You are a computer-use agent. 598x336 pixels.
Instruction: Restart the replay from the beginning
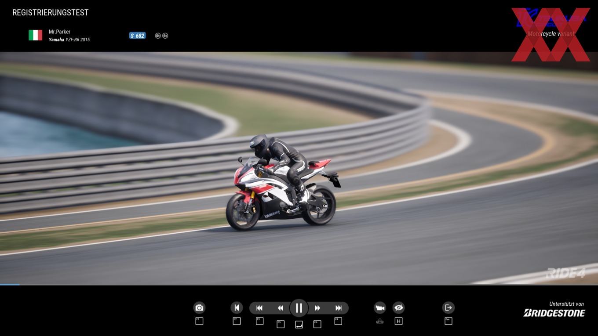point(237,308)
